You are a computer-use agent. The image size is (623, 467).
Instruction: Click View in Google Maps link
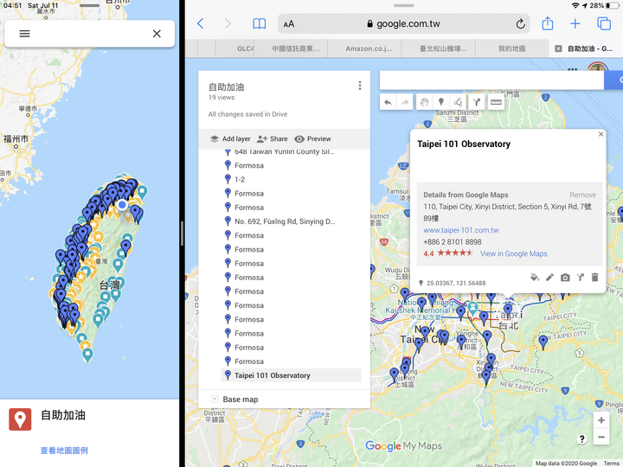(513, 253)
